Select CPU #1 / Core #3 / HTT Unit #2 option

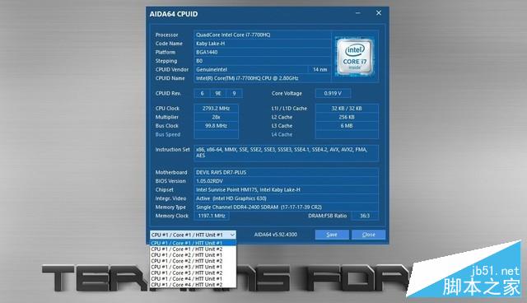click(x=194, y=273)
